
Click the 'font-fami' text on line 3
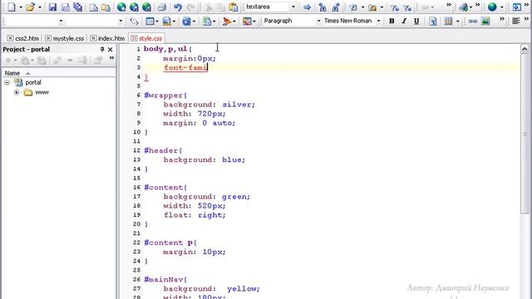(x=185, y=68)
